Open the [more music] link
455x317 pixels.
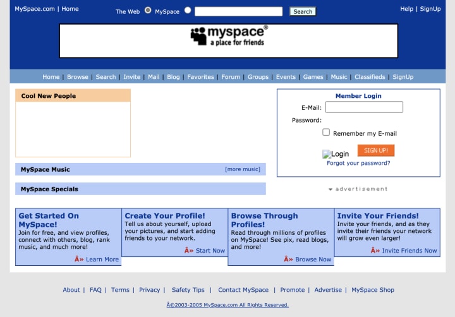point(243,169)
